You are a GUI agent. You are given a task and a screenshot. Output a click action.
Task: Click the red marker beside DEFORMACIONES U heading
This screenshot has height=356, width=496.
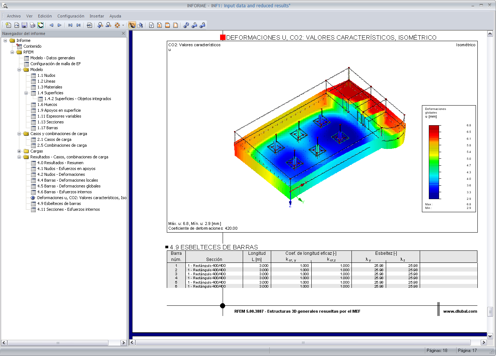coord(223,37)
